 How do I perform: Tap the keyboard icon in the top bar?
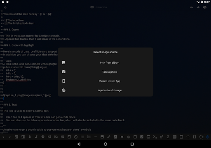[x=92, y=7]
